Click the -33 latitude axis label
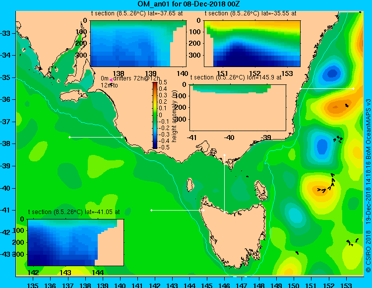 pyautogui.click(x=5, y=33)
